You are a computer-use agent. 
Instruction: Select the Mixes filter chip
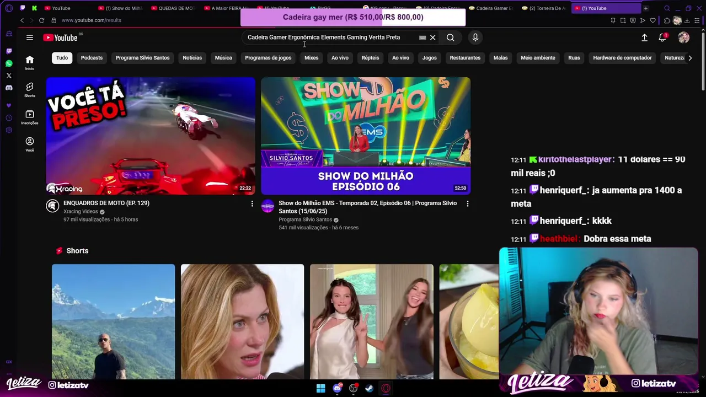coord(312,58)
